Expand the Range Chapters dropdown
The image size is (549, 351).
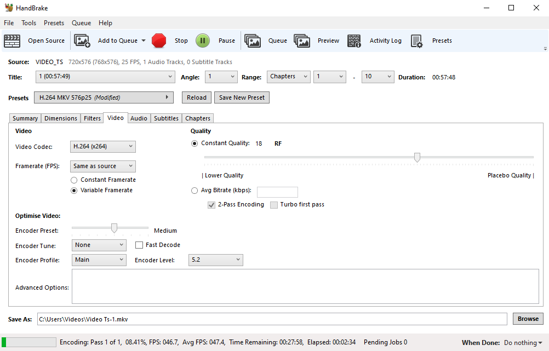click(289, 77)
